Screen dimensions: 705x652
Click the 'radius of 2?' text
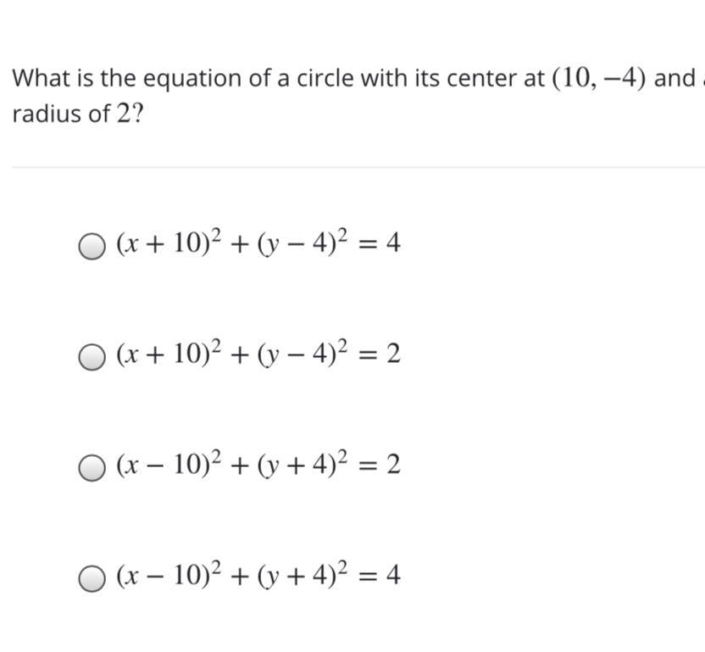(x=77, y=114)
